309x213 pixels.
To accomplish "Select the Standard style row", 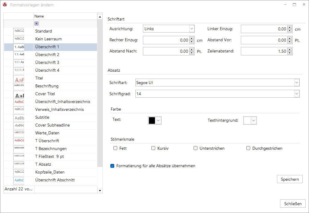I will (50, 31).
